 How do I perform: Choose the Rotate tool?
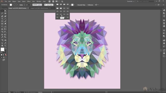(x=2, y=27)
